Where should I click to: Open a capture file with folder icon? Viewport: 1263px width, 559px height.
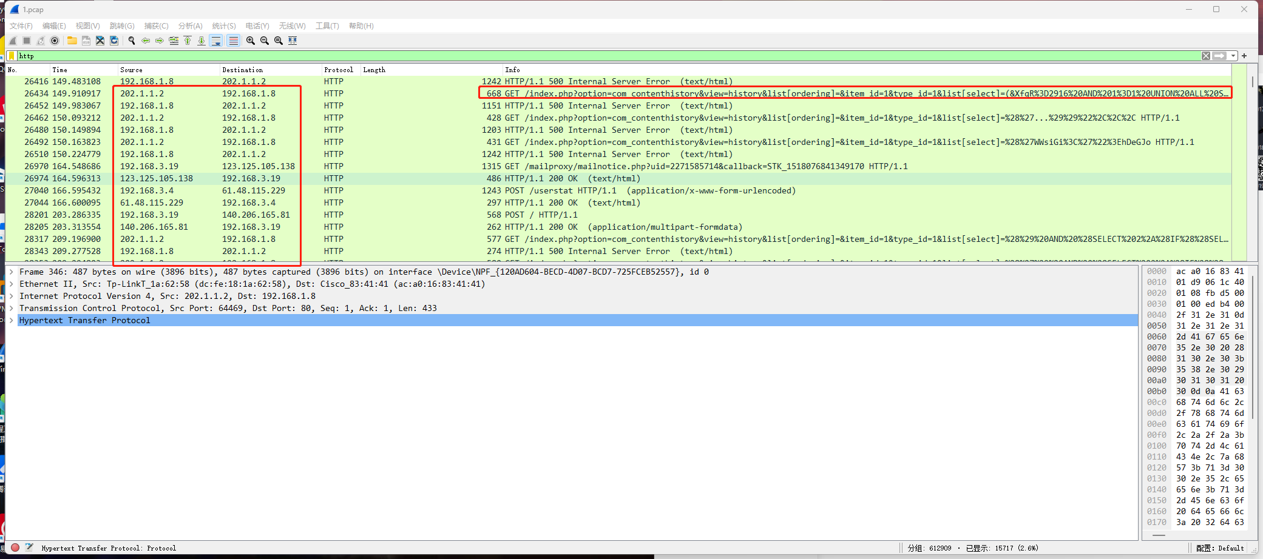pyautogui.click(x=72, y=41)
